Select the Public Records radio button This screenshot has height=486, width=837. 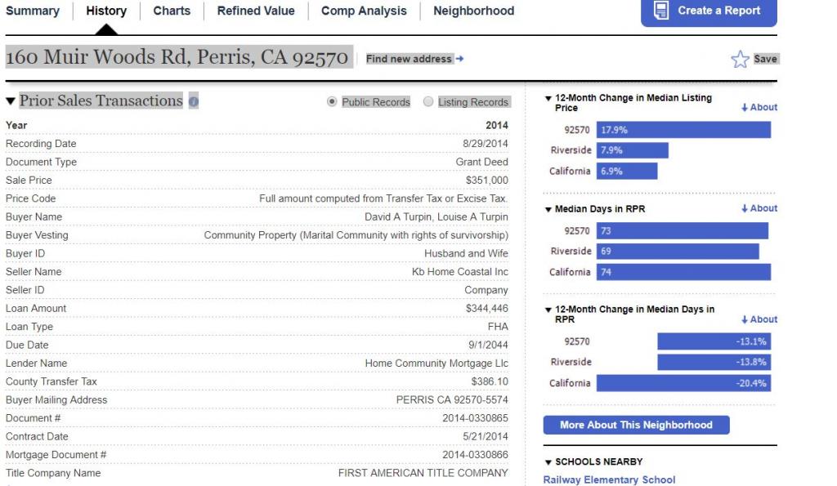click(332, 102)
